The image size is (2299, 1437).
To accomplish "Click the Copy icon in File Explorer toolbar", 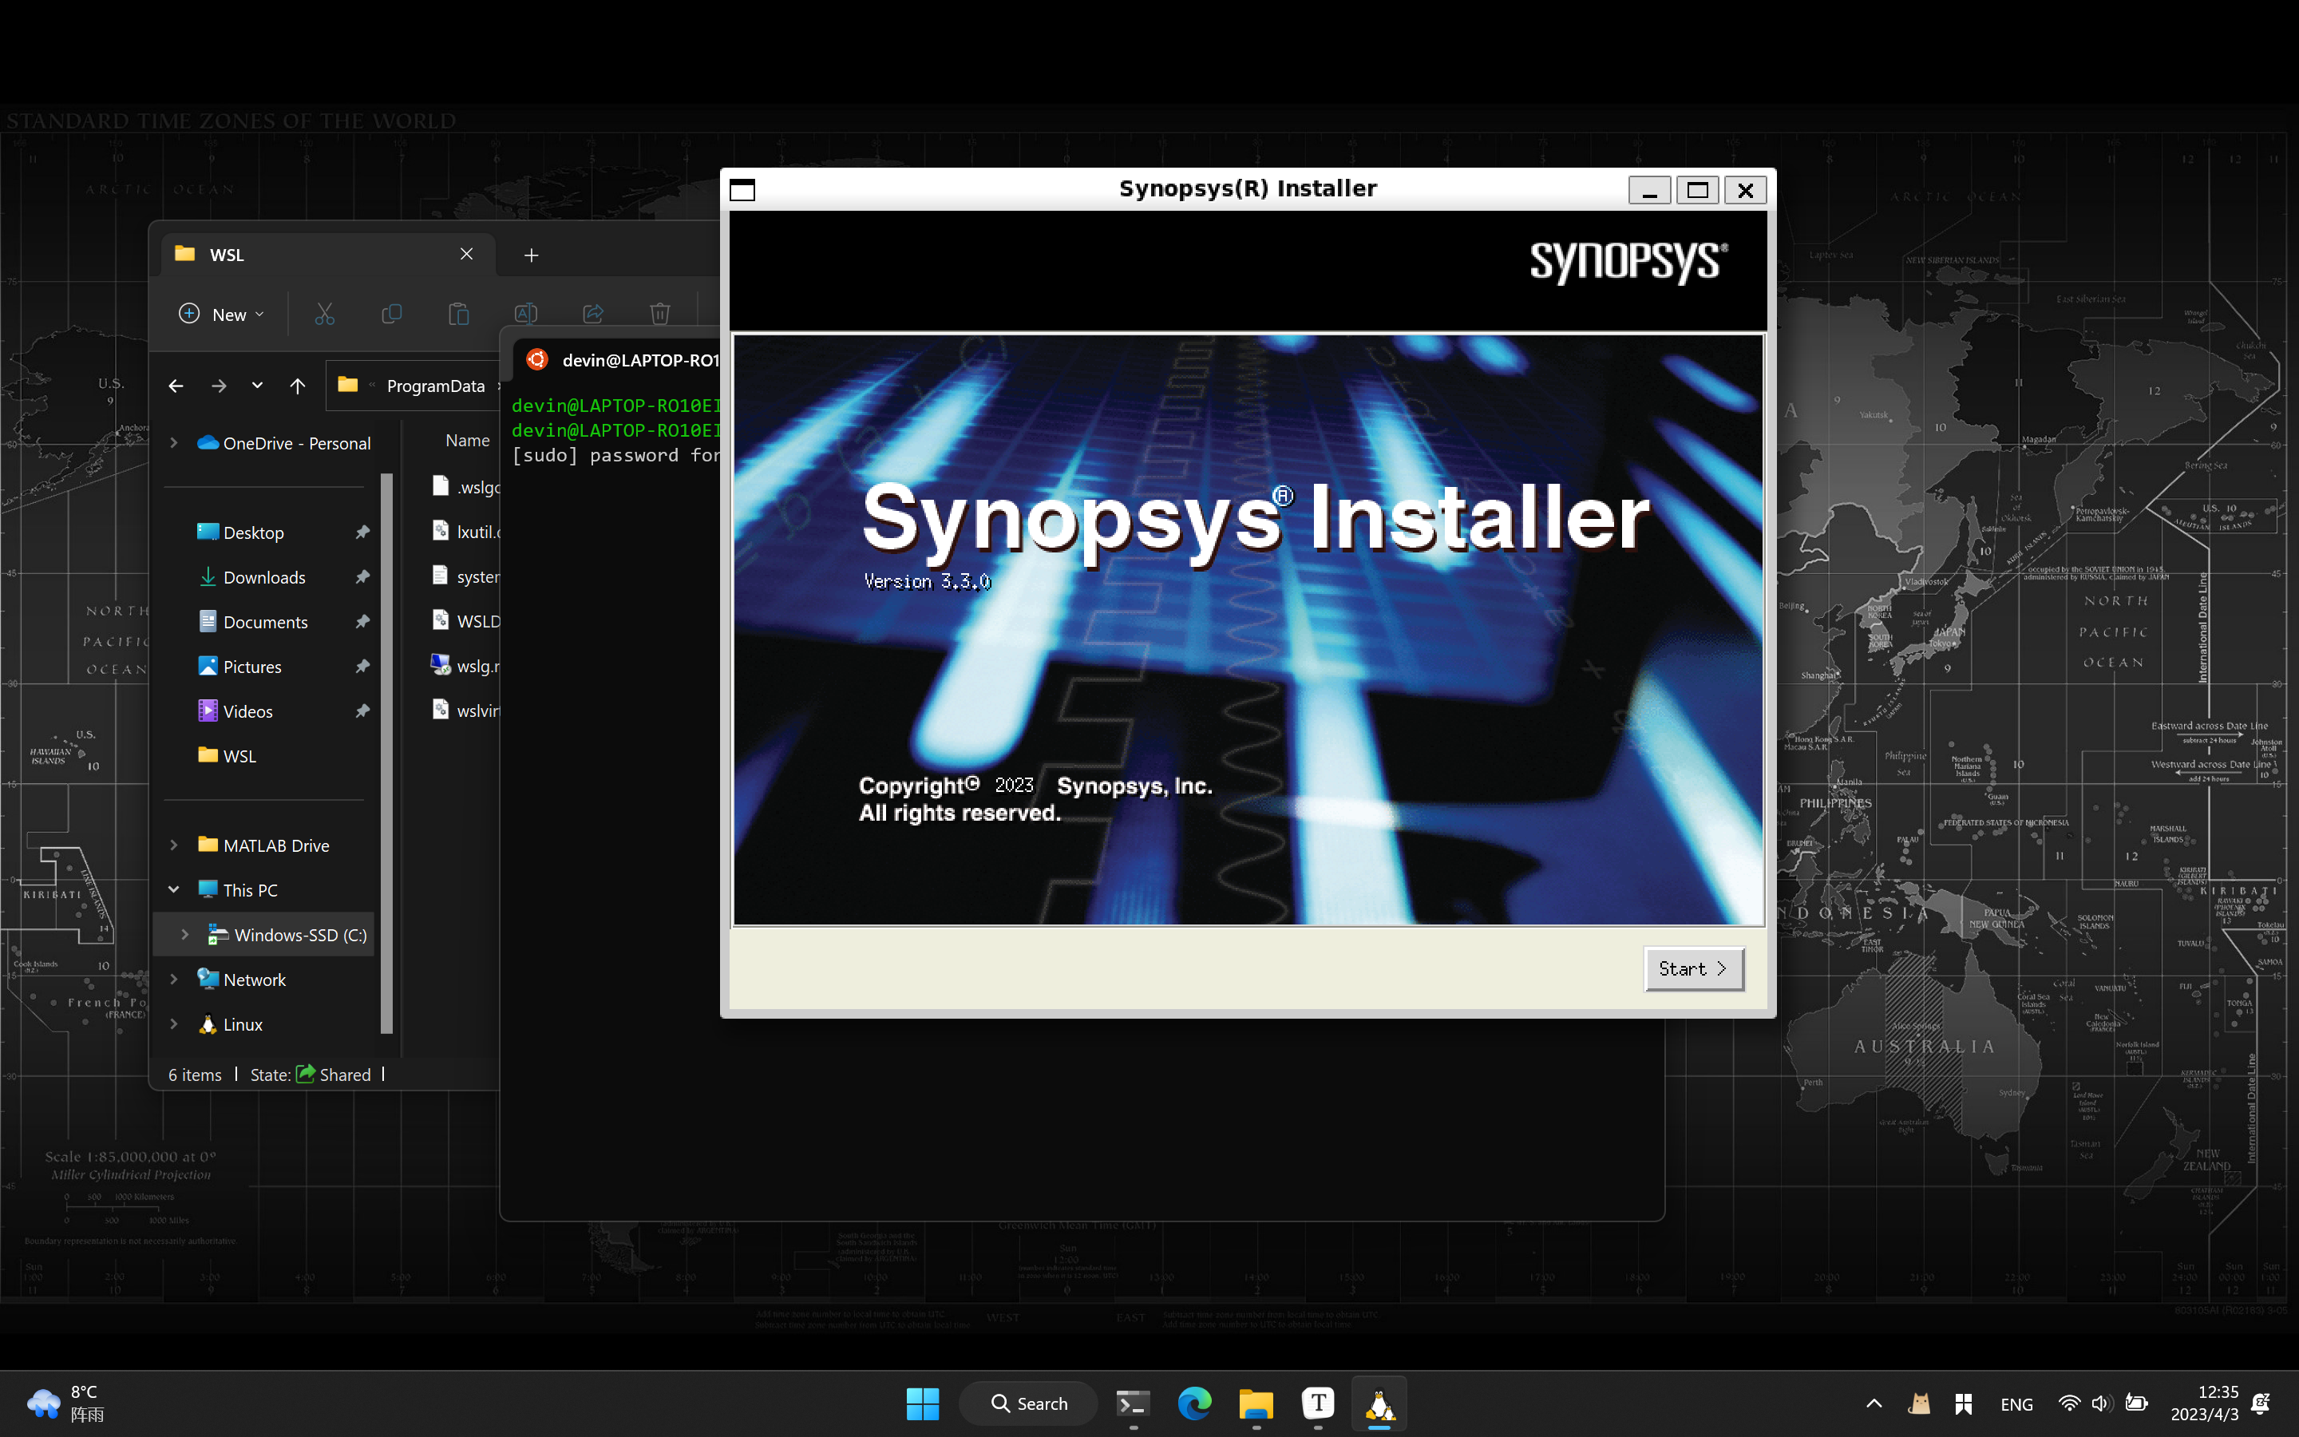I will tap(391, 314).
